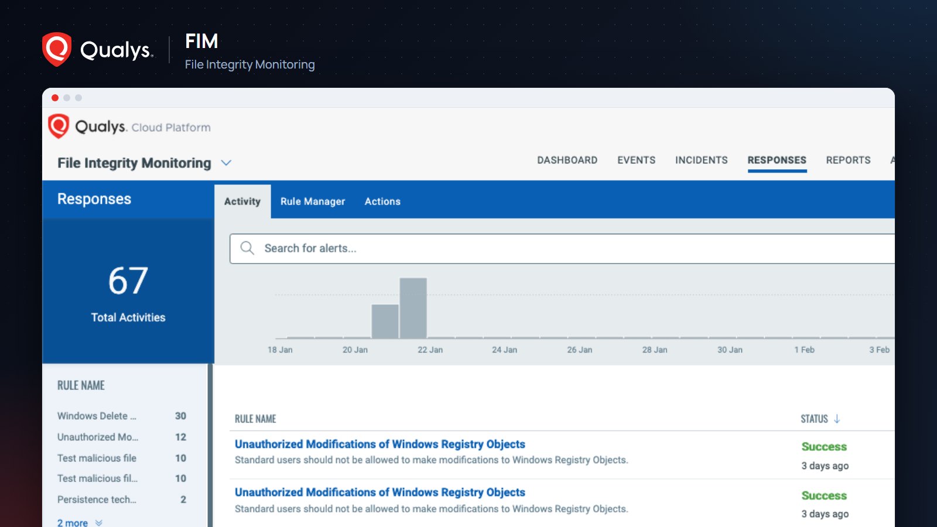Click the 'Search for alerts...' field
Screen dimensions: 937x527
(562, 248)
